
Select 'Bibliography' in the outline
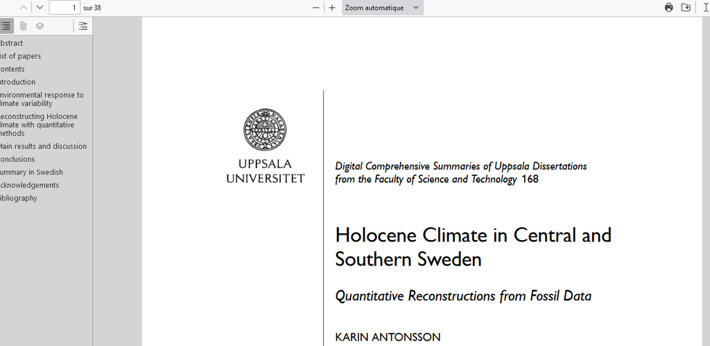point(19,198)
